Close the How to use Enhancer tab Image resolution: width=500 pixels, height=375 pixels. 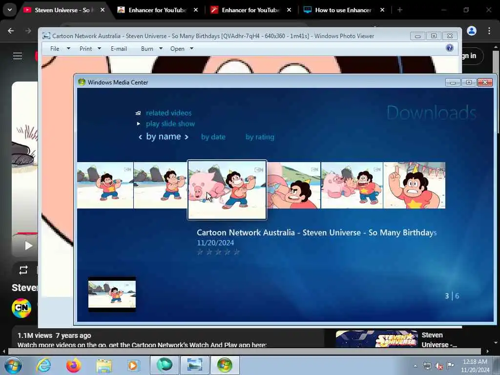coord(382,10)
